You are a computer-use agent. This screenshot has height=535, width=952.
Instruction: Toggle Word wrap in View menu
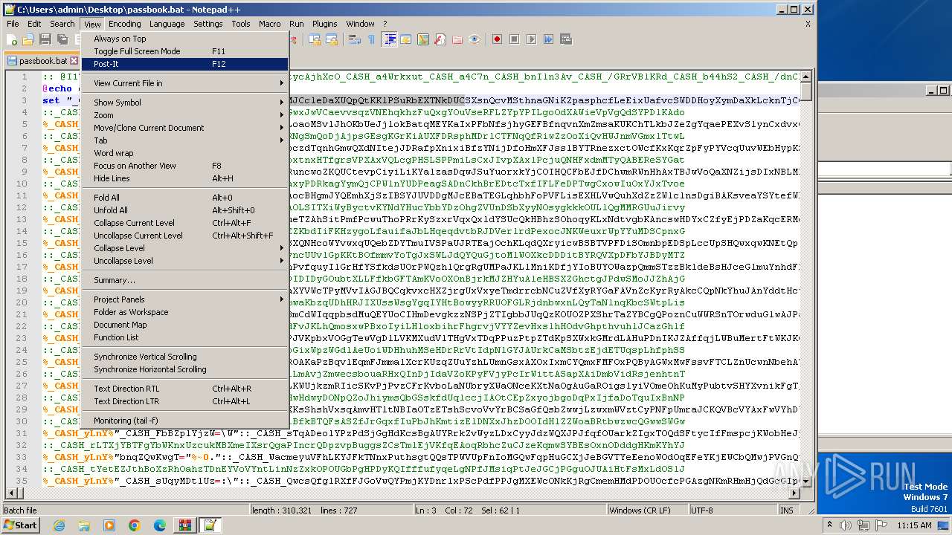tap(113, 153)
